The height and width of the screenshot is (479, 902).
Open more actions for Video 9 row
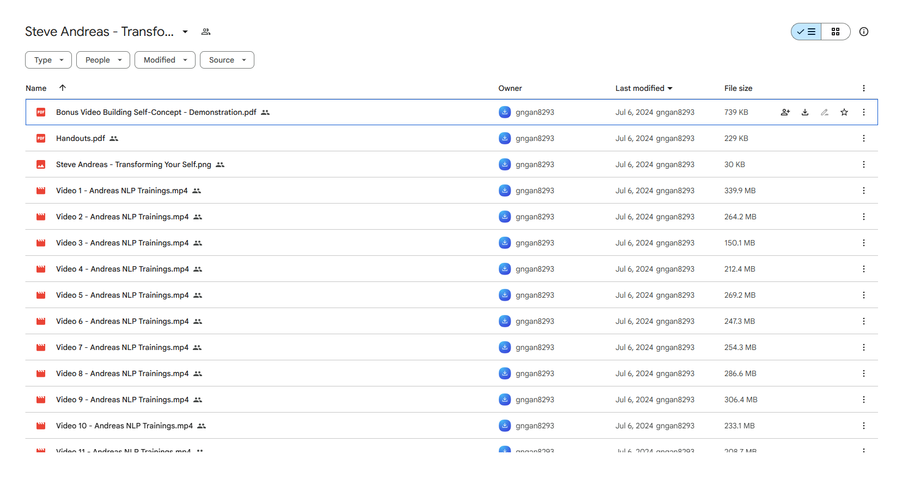coord(864,400)
